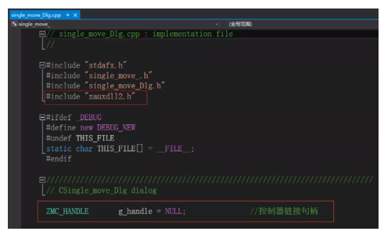
Task: Click the __FILE__ macro
Action: tap(173, 148)
